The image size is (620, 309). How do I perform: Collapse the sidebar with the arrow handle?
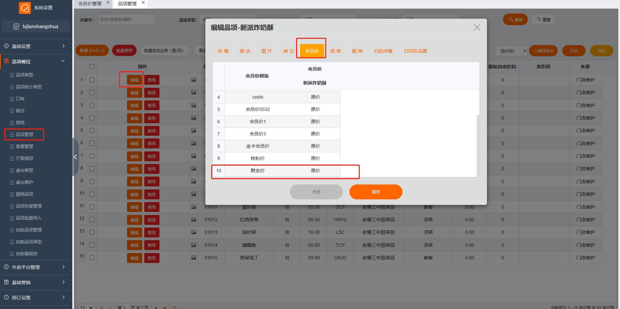coord(75,157)
